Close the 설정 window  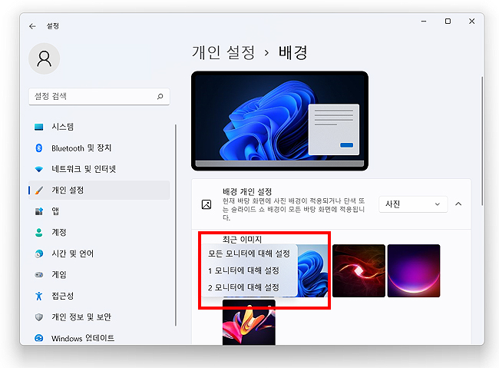point(472,22)
